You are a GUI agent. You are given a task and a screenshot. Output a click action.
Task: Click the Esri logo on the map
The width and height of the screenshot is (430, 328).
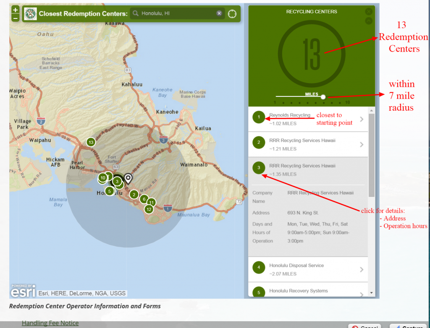(23, 291)
